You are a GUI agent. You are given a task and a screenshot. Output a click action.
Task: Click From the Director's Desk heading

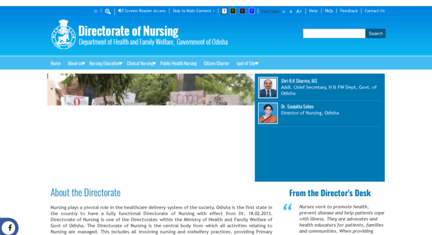pyautogui.click(x=330, y=193)
